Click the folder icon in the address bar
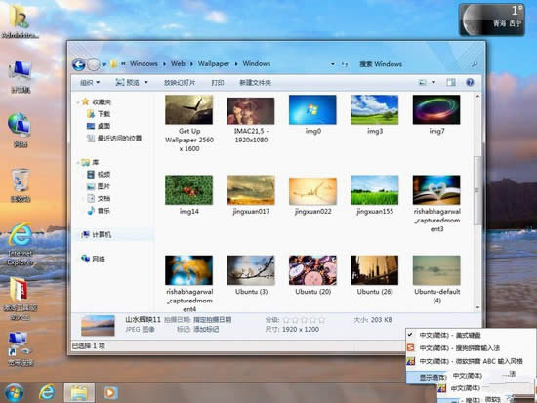The image size is (537, 403). pos(113,64)
